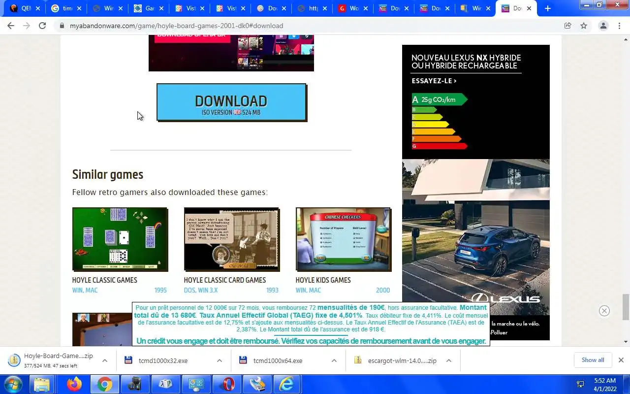Click the Hoyle Classic Games thumbnail
This screenshot has height=394, width=630.
[120, 239]
